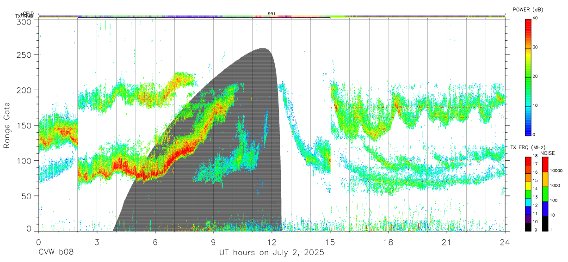Image resolution: width=568 pixels, height=262 pixels.
Task: Pick the red segment of noise colorbar
Action: point(545,164)
